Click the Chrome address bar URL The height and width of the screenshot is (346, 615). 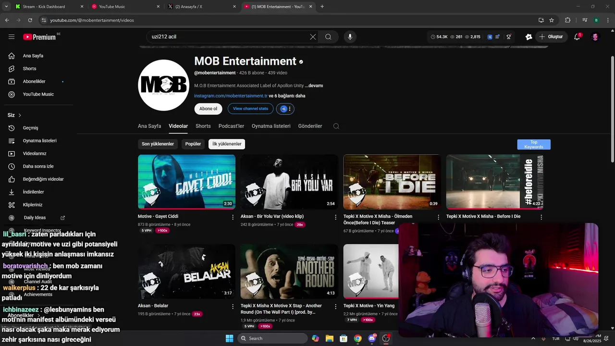tap(92, 20)
